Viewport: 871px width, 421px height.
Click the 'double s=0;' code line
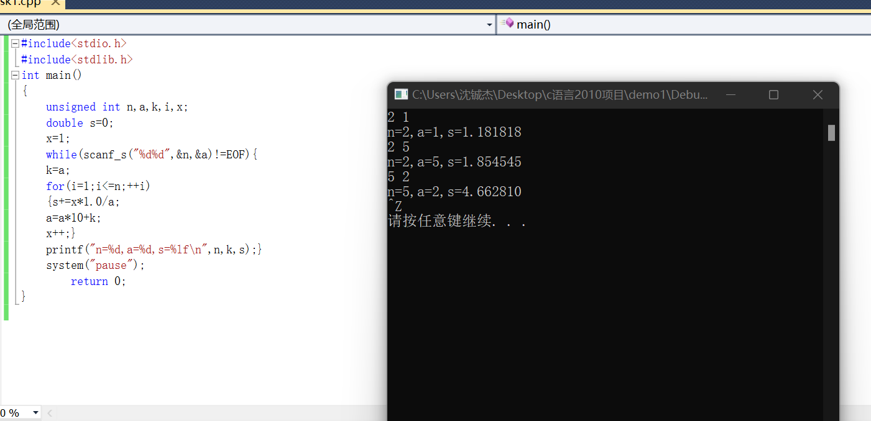[x=80, y=123]
